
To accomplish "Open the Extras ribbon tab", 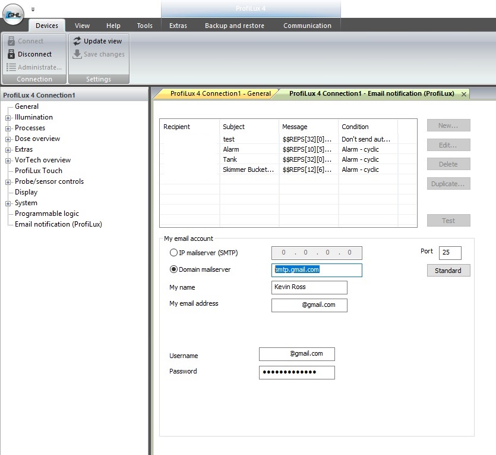I will [x=178, y=26].
